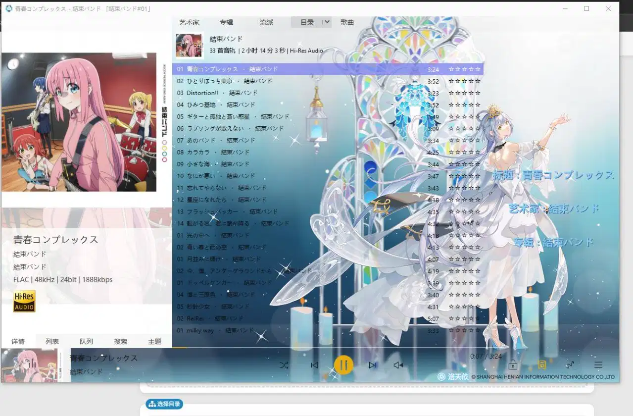Click the Hi-Res Audio badge

click(24, 301)
